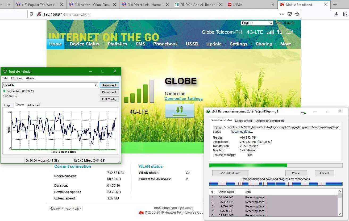349x221 pixels.
Task: Open the Home navigation tab
Action: point(55,44)
